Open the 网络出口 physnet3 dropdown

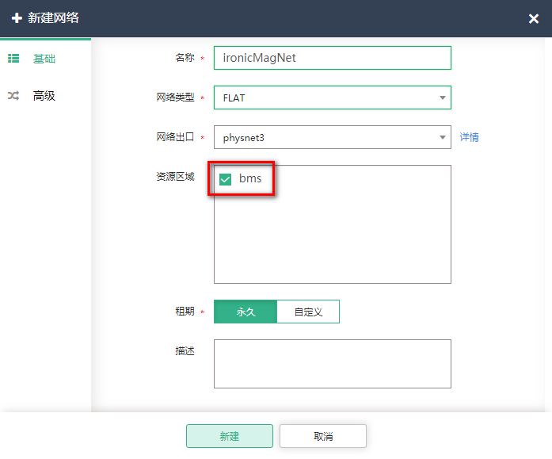[x=333, y=137]
